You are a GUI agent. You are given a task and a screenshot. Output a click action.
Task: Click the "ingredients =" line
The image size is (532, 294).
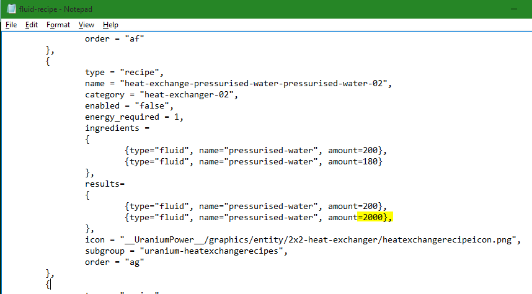coord(118,128)
